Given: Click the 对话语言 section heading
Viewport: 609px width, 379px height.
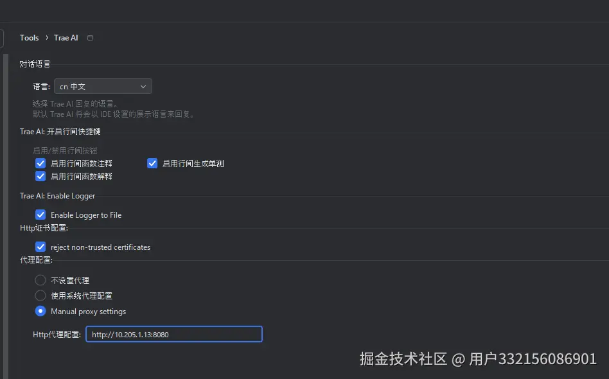Looking at the screenshot, I should coord(35,64).
